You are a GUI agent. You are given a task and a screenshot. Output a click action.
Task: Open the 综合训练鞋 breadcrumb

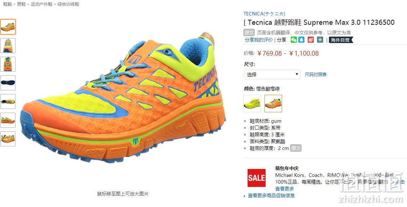tap(68, 4)
